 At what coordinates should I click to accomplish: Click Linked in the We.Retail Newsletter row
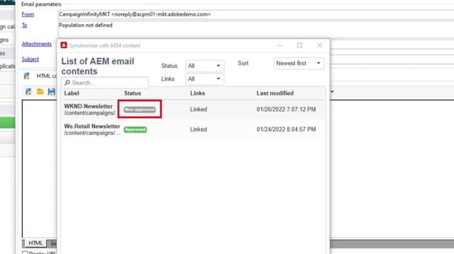point(199,129)
